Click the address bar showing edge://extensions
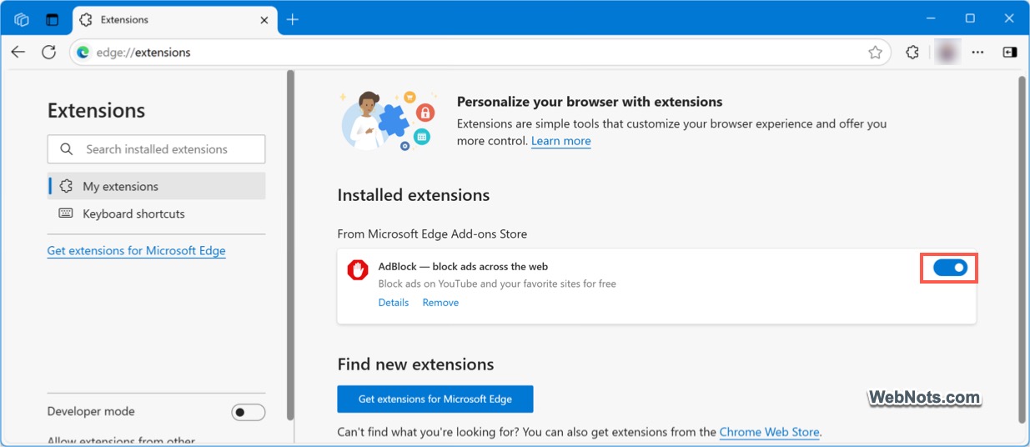 480,52
